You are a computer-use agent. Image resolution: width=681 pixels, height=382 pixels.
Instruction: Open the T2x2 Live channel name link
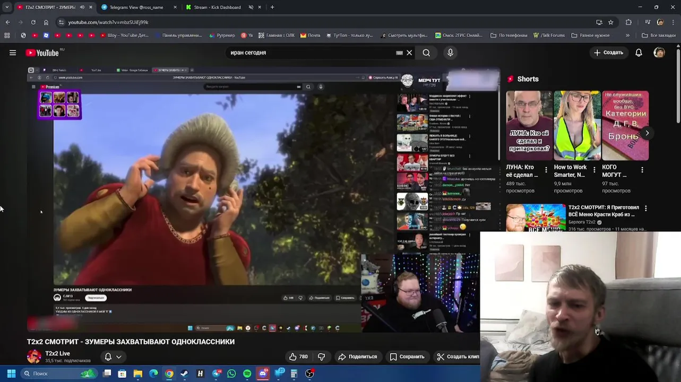[57, 353]
